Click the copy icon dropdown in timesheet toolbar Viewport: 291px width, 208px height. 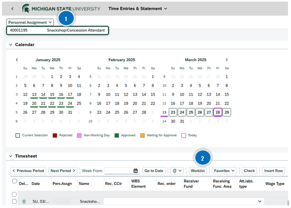[x=177, y=171]
